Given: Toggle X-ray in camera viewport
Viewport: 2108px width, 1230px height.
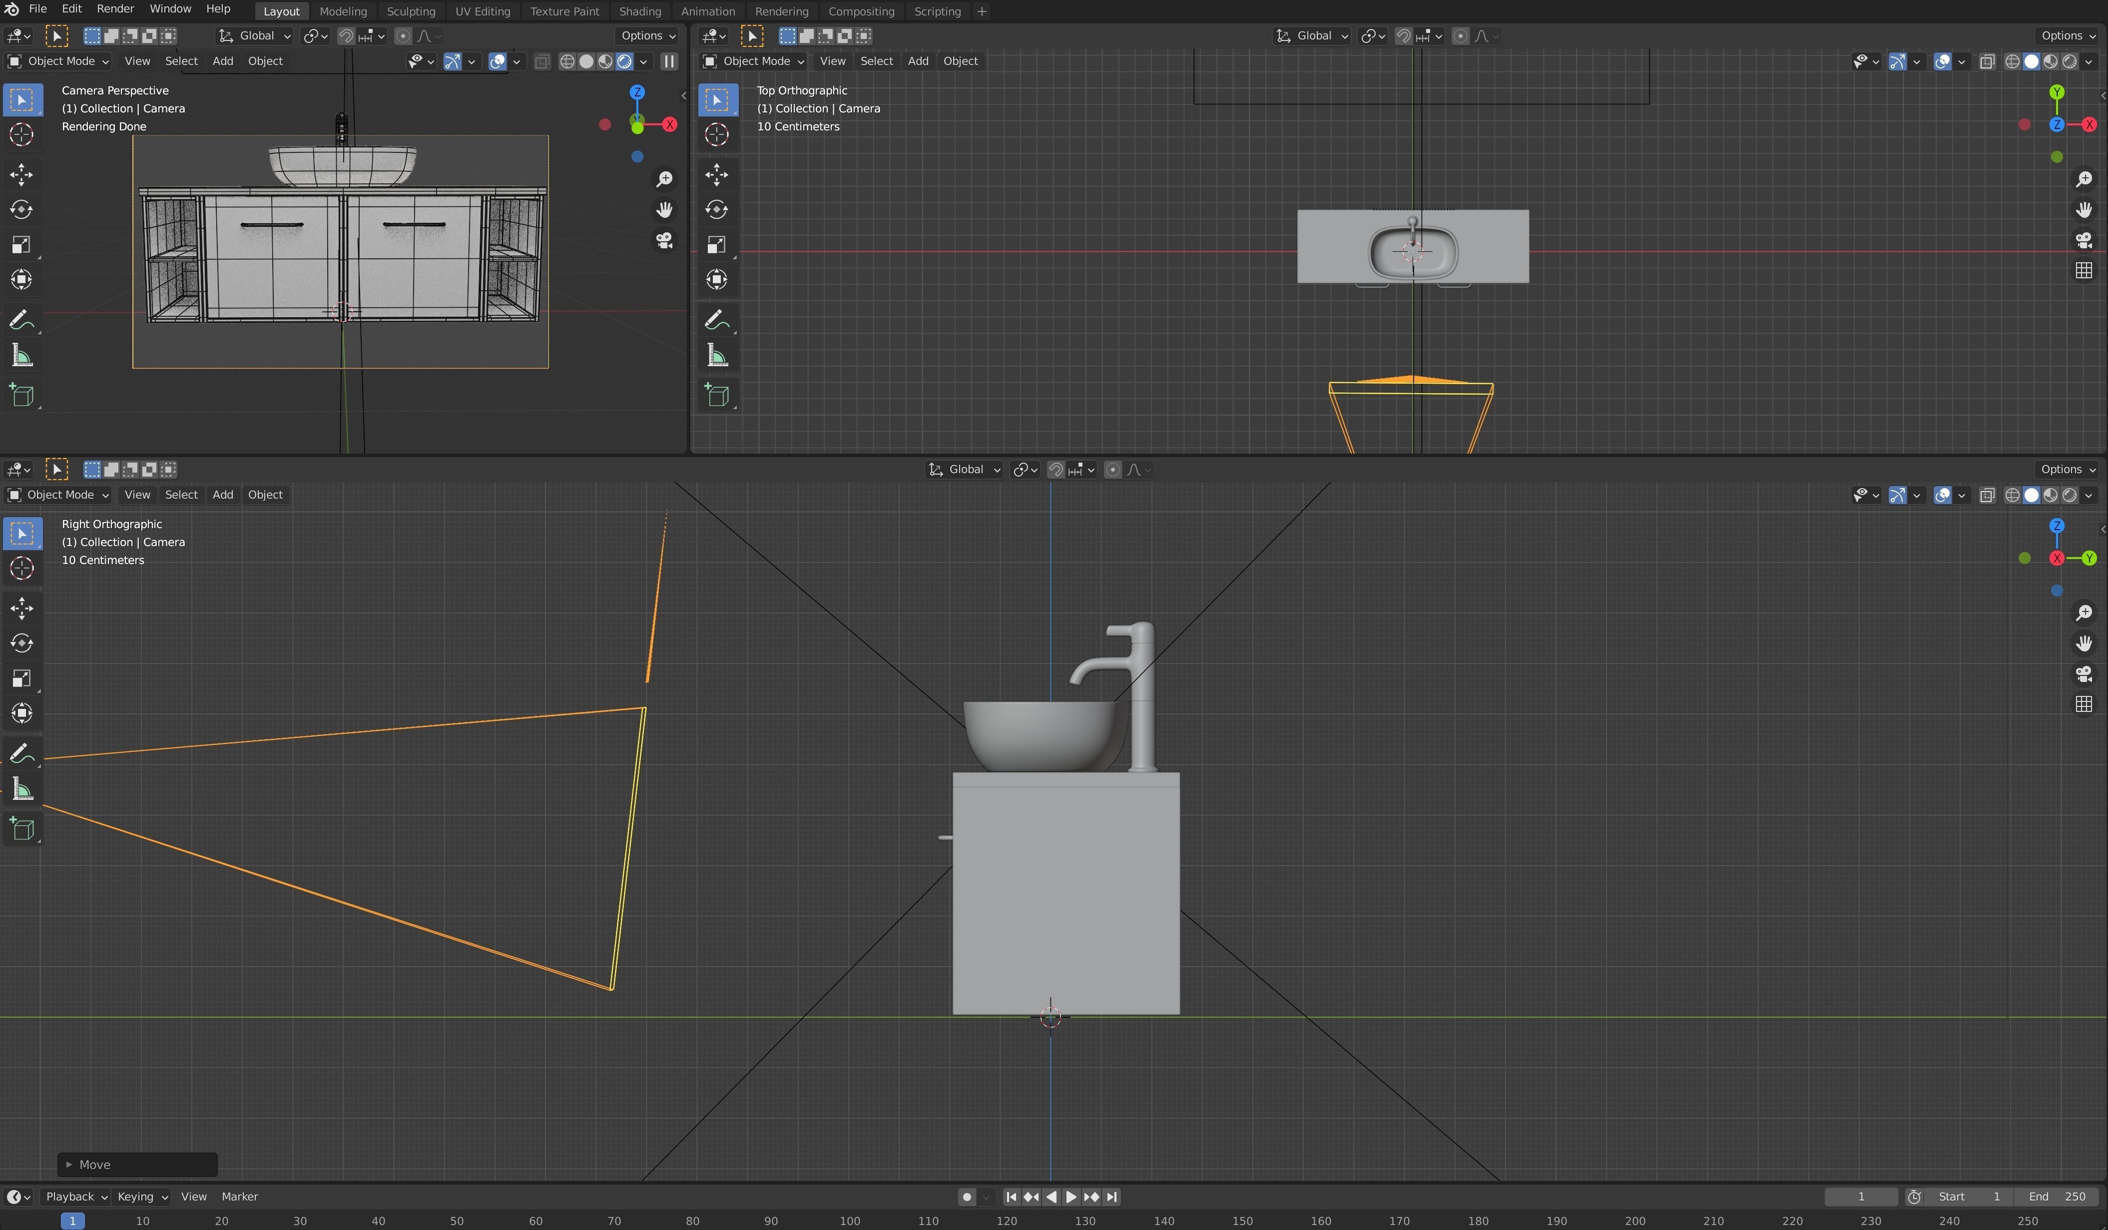Looking at the screenshot, I should click(542, 61).
